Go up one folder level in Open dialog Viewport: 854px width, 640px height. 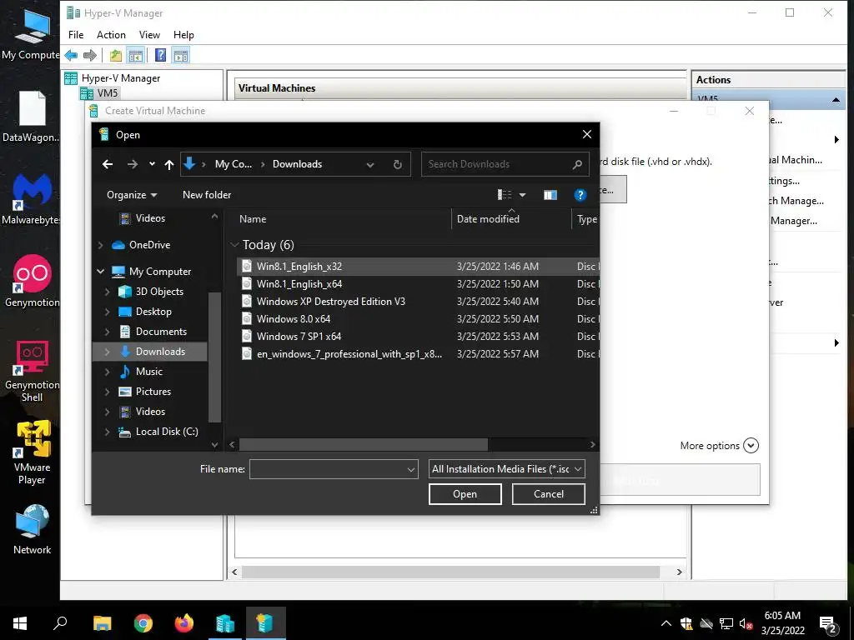[x=169, y=164]
